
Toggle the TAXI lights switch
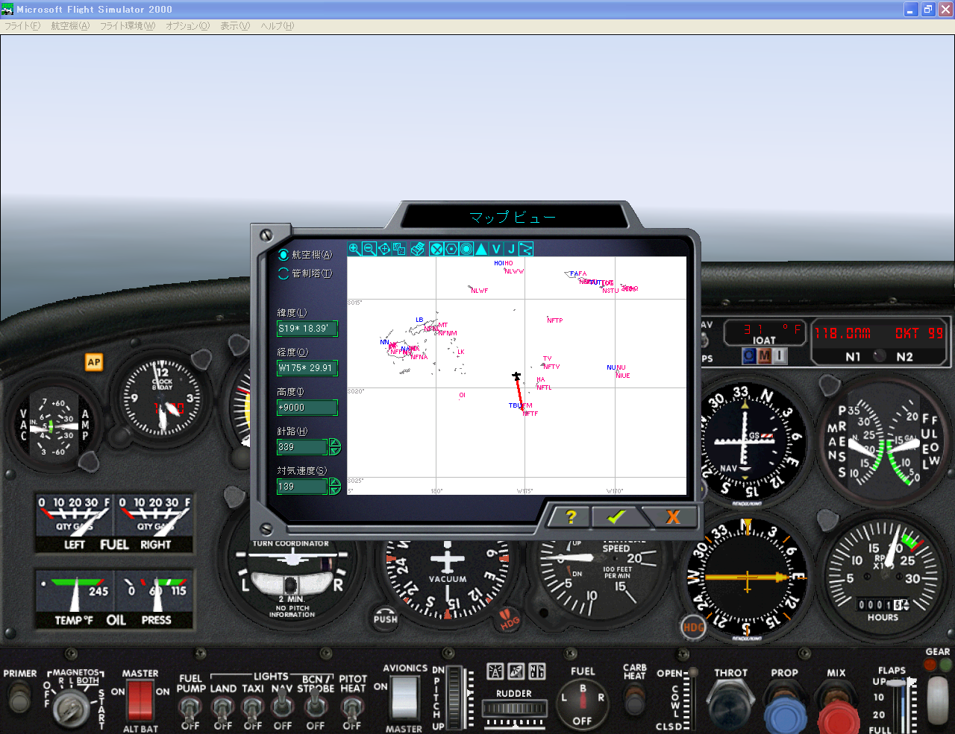(x=253, y=709)
